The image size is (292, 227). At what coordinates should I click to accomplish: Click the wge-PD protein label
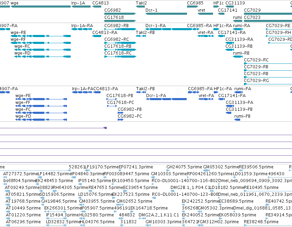tap(23, 116)
